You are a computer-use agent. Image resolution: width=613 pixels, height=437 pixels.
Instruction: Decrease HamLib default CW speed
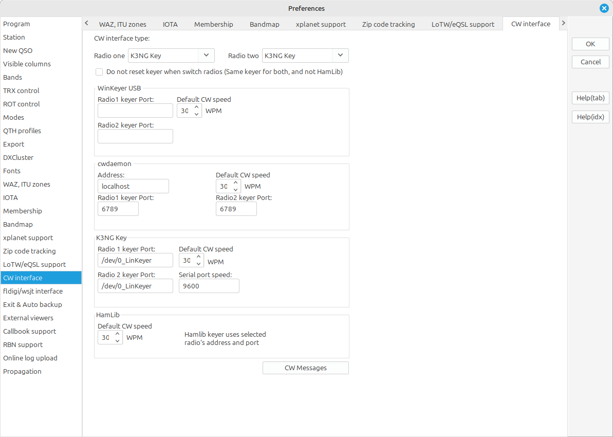pos(118,340)
